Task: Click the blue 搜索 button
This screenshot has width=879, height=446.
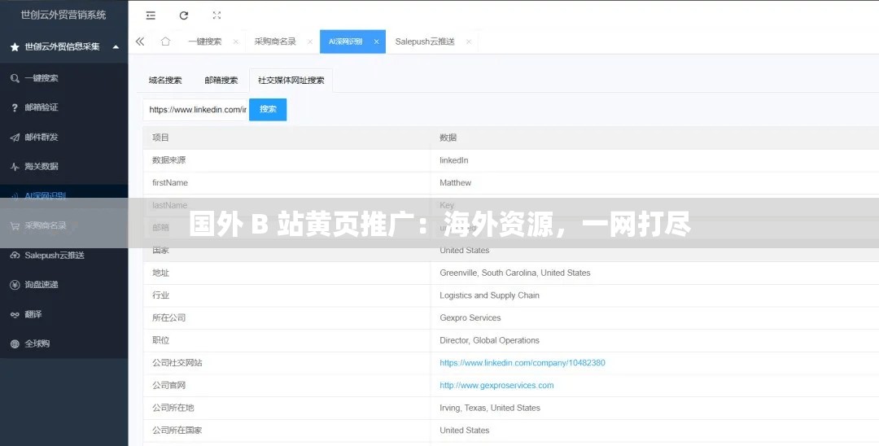Action: click(x=268, y=109)
